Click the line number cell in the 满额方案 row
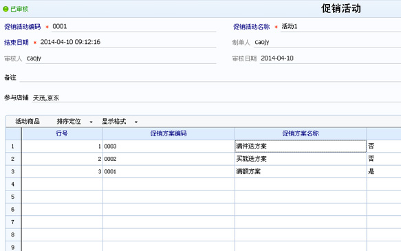The width and height of the screenshot is (401, 251). (62, 171)
